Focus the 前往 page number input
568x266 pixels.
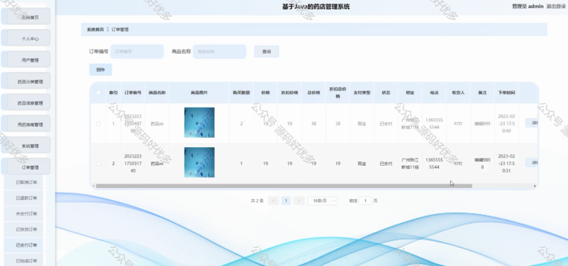click(366, 200)
